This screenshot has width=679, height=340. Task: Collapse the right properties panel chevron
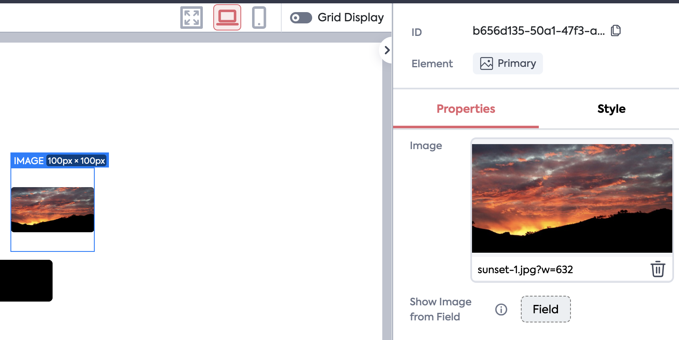pos(387,50)
